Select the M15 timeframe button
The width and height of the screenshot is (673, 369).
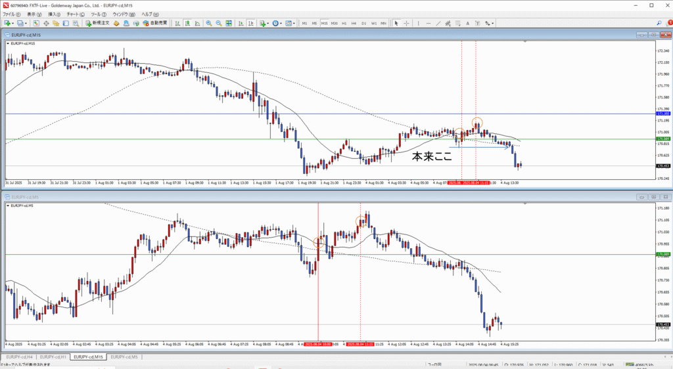tap(325, 23)
